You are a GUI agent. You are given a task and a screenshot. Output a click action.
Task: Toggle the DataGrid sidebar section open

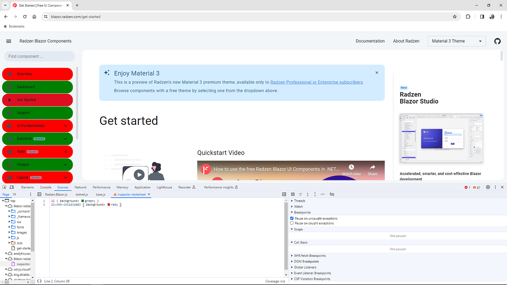pos(37,138)
